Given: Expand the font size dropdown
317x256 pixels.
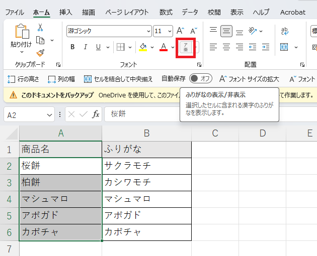Looking at the screenshot, I should click(x=170, y=31).
